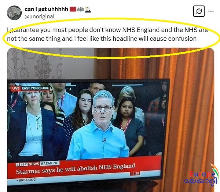Open the attached TV photo
This screenshot has width=220, height=192.
coord(111,120)
